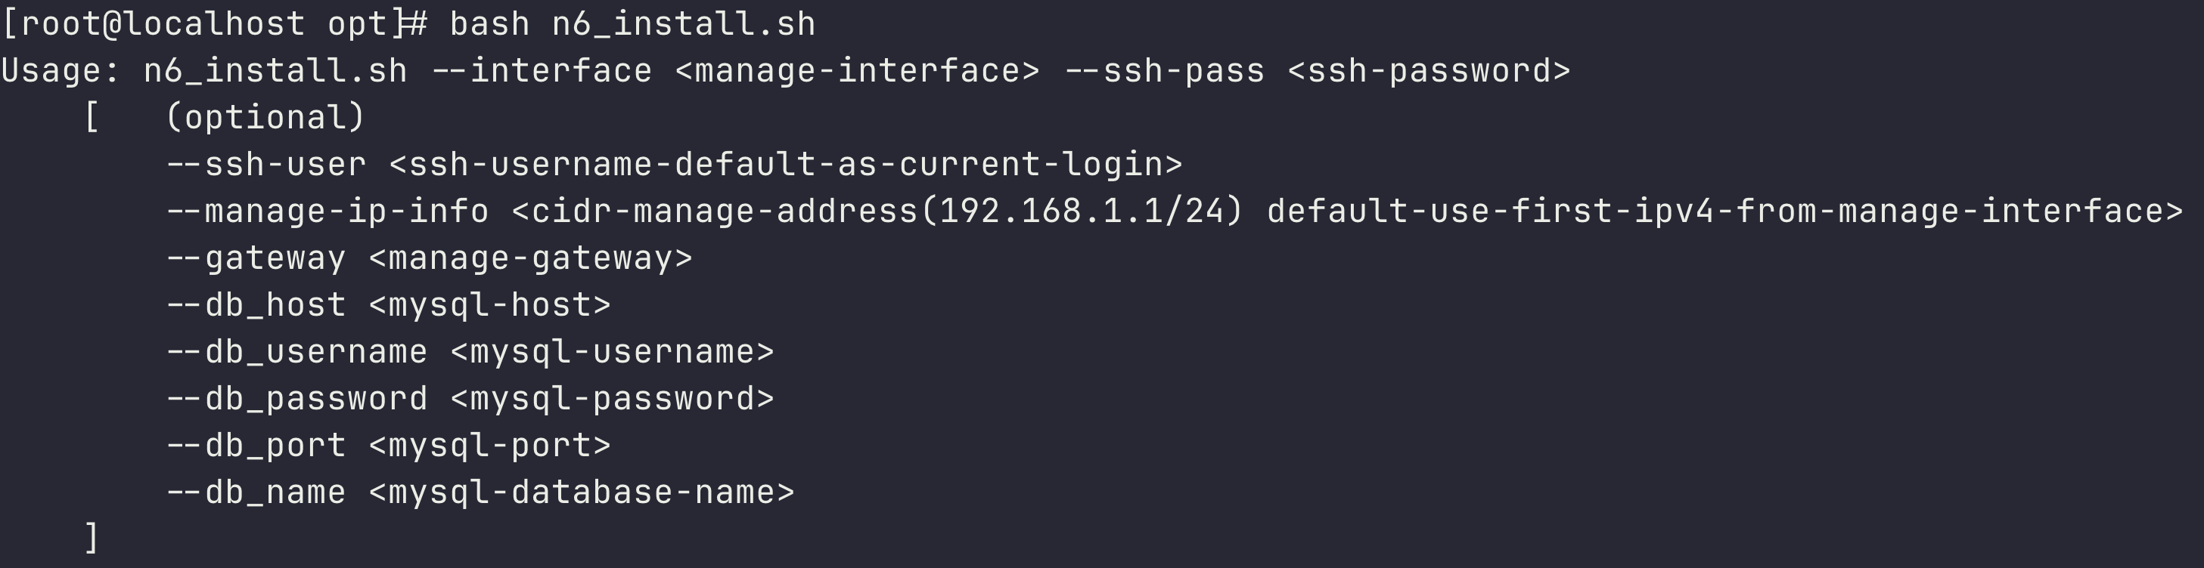The image size is (2204, 568).
Task: Click default-use-first-ipv4-from-manage-interface text
Action: click(1725, 211)
